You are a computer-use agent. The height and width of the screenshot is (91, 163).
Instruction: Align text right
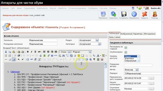(52, 52)
